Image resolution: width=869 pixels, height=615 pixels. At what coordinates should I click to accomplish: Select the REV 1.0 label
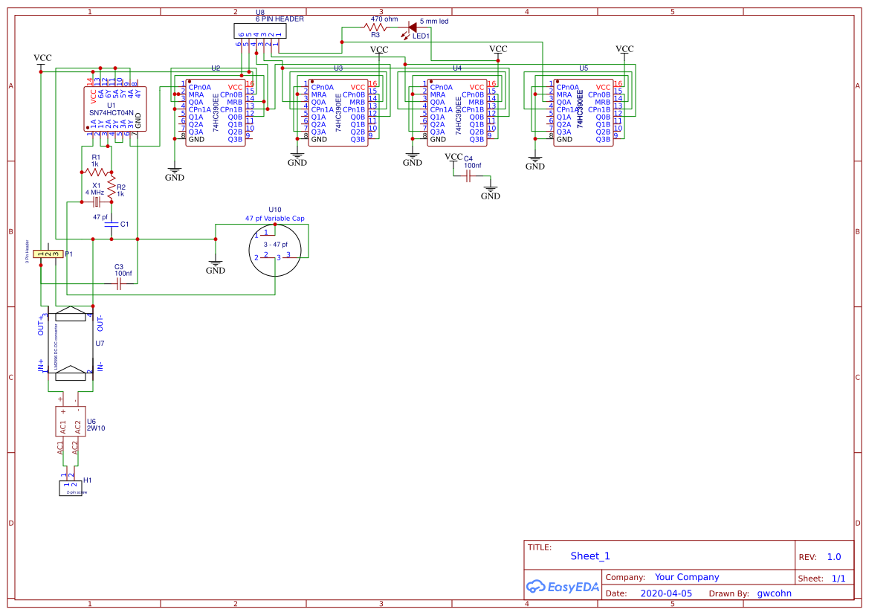point(833,556)
